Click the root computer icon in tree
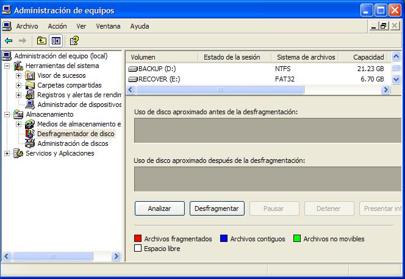405x279 pixels. pyautogui.click(x=7, y=56)
